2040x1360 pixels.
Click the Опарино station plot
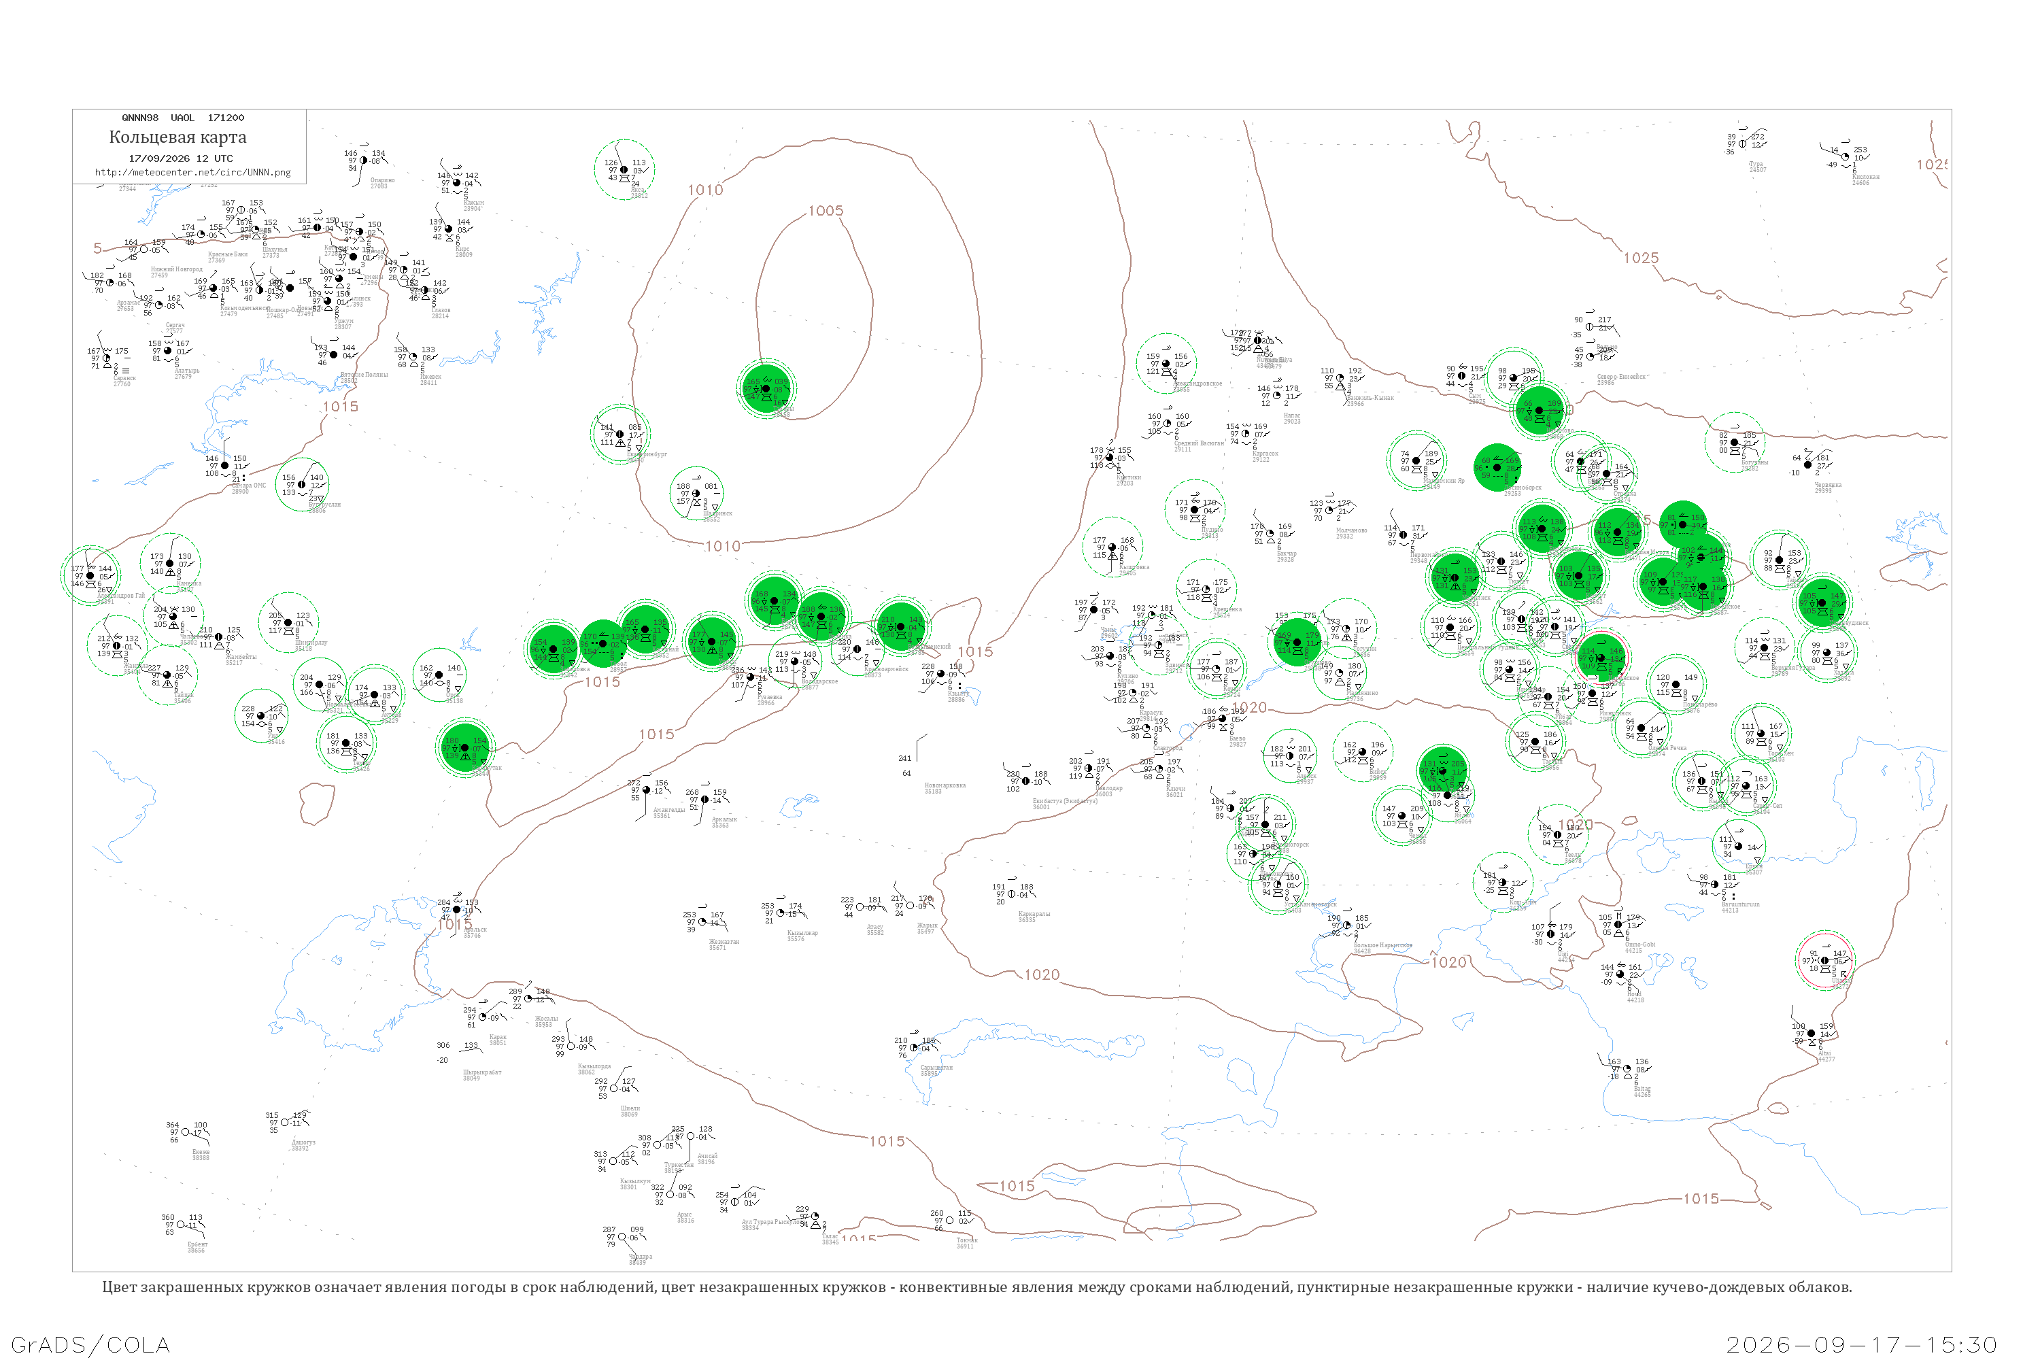tap(363, 160)
